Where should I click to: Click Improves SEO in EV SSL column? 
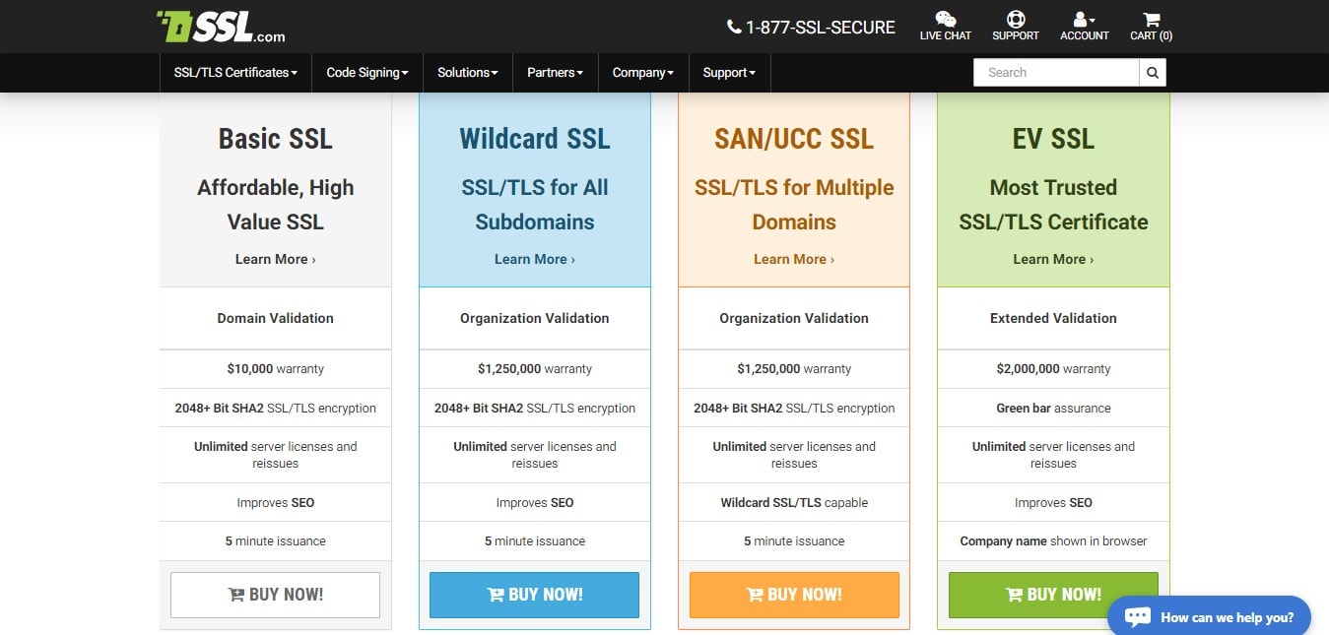[x=1053, y=502]
